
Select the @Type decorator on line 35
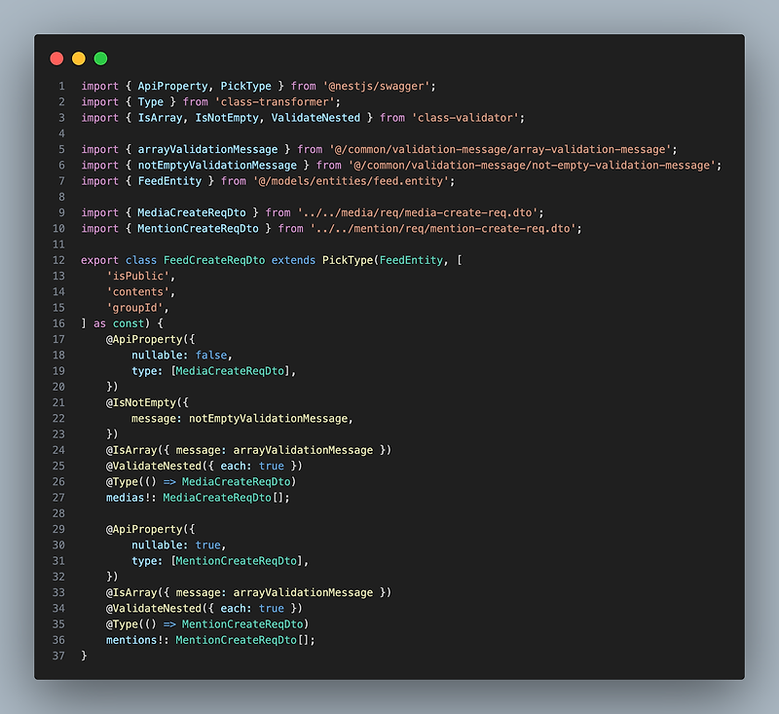125,623
